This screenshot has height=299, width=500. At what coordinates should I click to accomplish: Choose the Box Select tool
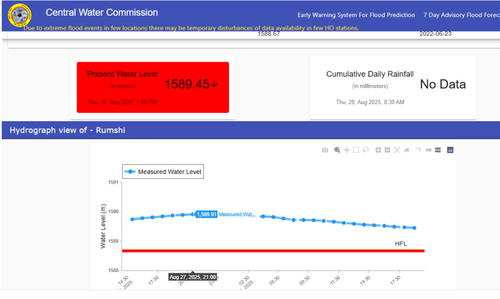point(356,150)
